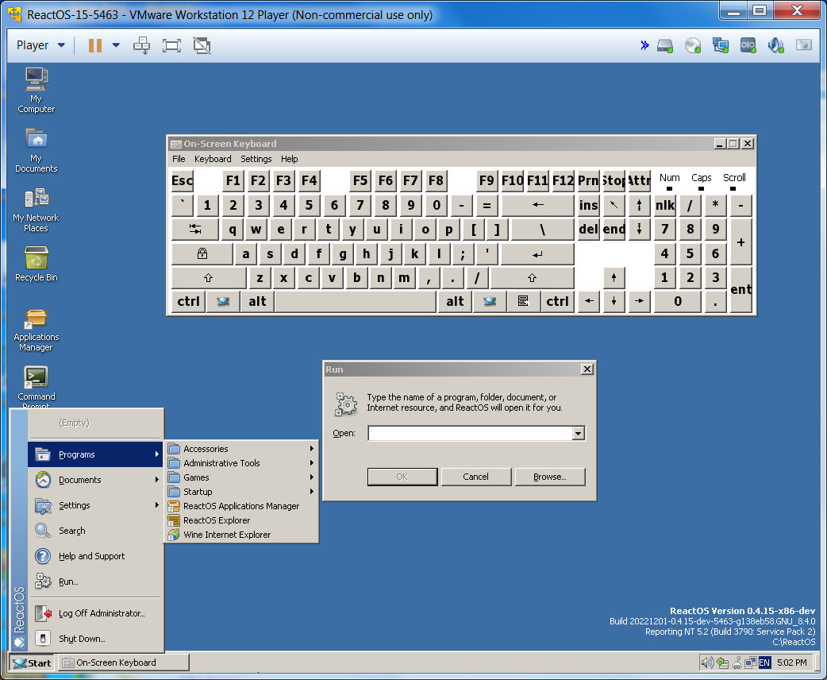Toggle the right alt key on On-Screen Keyboard
The width and height of the screenshot is (827, 680).
tap(455, 301)
